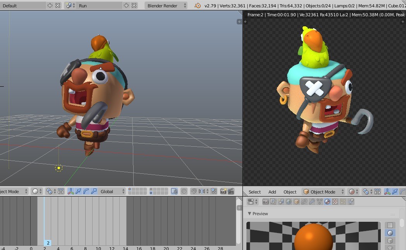
Task: Select the flat plane preview type
Action: tap(390, 225)
